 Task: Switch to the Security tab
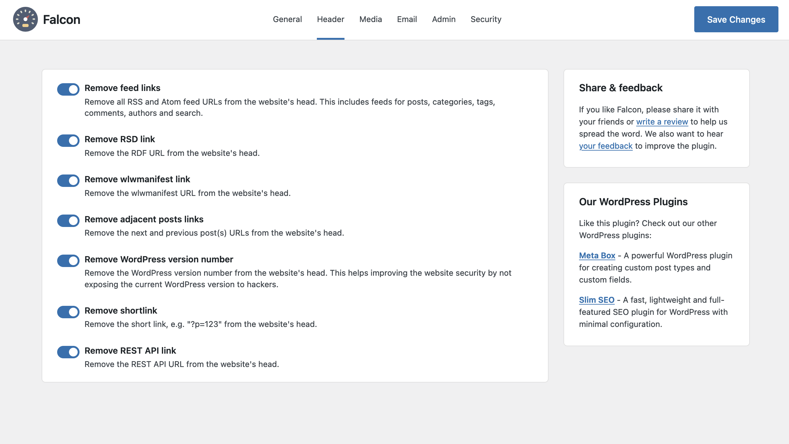pos(486,19)
